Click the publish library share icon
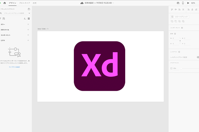The width and height of the screenshot is (199, 132). click(29, 9)
